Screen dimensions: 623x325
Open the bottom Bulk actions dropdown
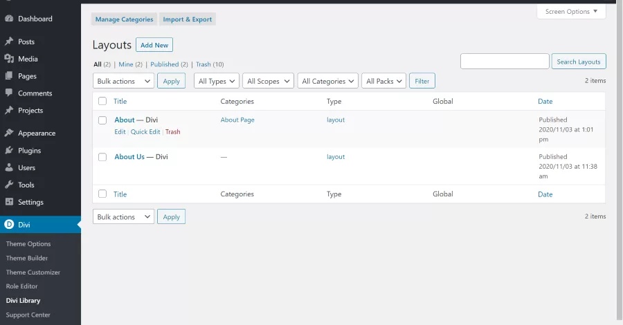click(123, 216)
